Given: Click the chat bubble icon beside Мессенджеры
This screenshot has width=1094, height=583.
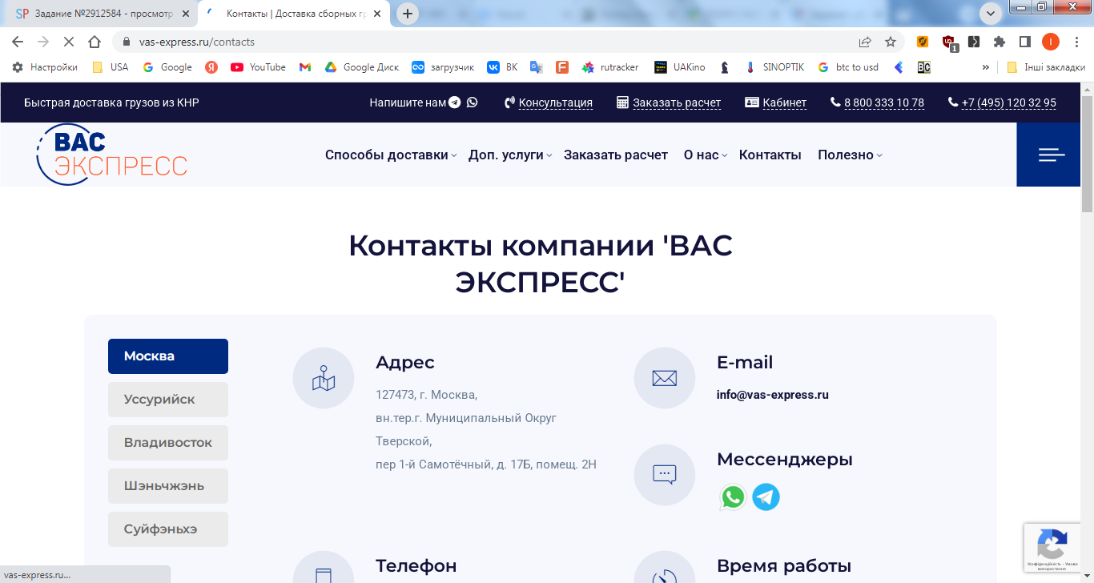Looking at the screenshot, I should (665, 475).
